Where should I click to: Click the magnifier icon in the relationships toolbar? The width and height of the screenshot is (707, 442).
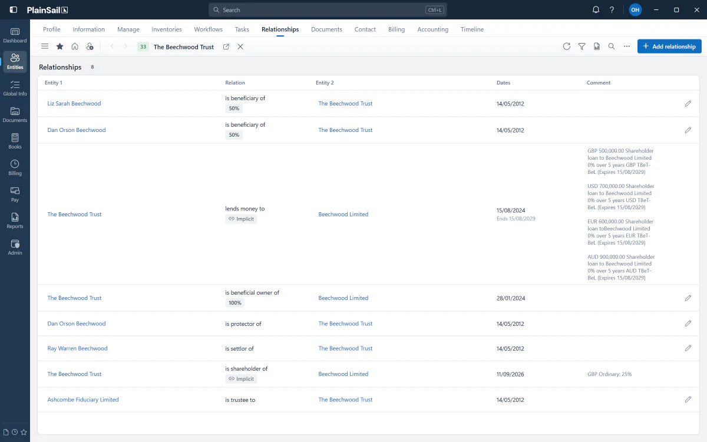point(612,47)
